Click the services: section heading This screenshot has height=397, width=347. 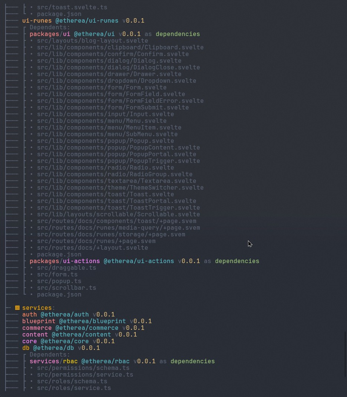point(39,308)
